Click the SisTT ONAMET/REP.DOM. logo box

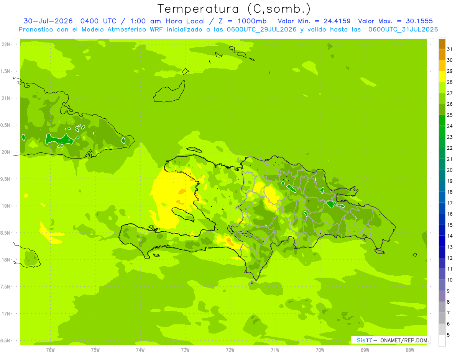pyautogui.click(x=391, y=340)
